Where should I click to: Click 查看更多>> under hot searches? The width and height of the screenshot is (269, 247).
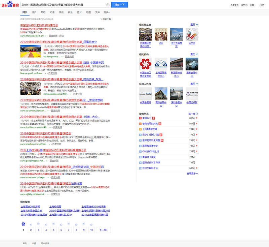click(192, 174)
